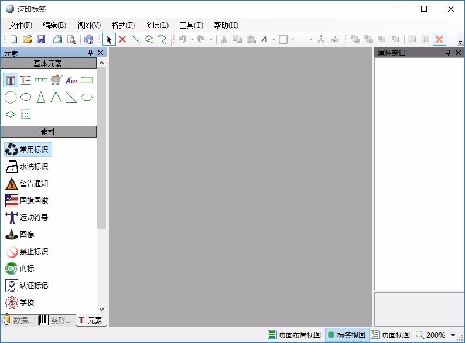Open the 格式(F) menu
Viewport: 465px width, 343px height.
(x=123, y=25)
